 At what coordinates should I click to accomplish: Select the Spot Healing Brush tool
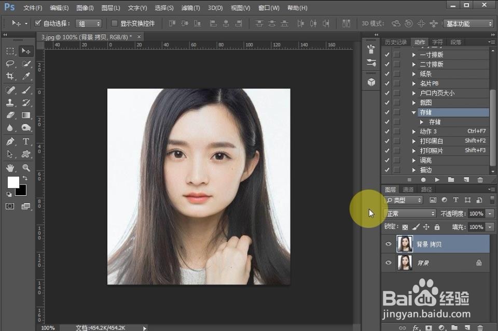(x=10, y=90)
